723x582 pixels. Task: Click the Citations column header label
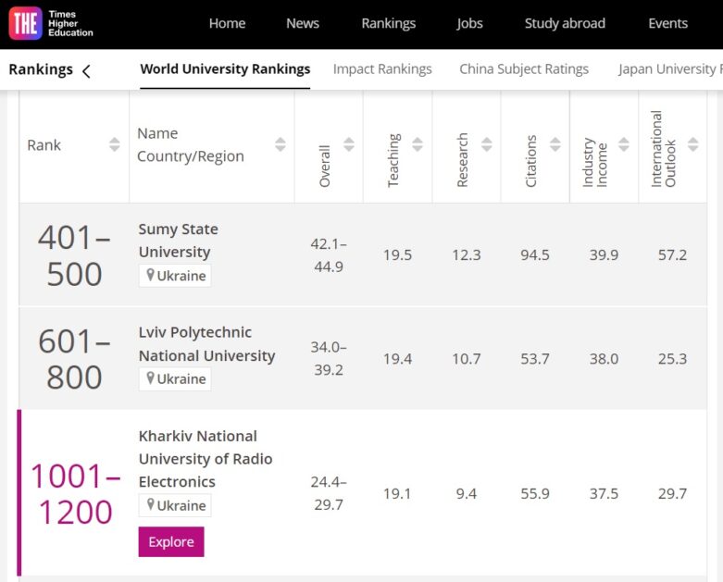point(530,161)
